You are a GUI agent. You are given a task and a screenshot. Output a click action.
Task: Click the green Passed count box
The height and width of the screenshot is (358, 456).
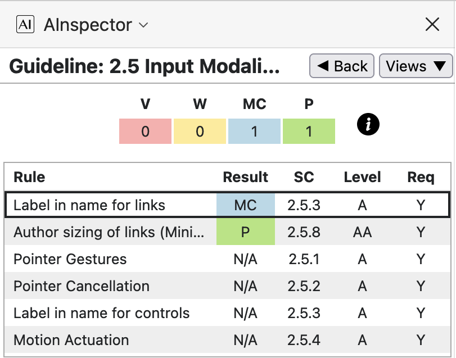tap(309, 132)
